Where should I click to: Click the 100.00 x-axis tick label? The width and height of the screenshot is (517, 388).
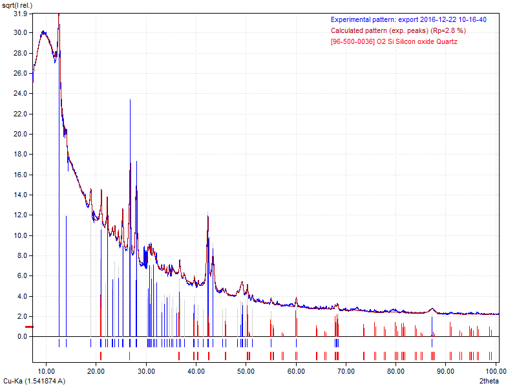496,371
